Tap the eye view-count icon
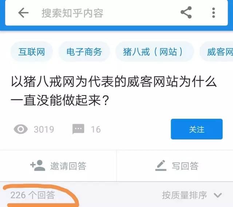233x207 pixels. [21, 129]
